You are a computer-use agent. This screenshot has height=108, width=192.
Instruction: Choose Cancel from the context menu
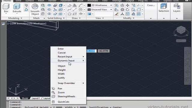click(x=68, y=53)
